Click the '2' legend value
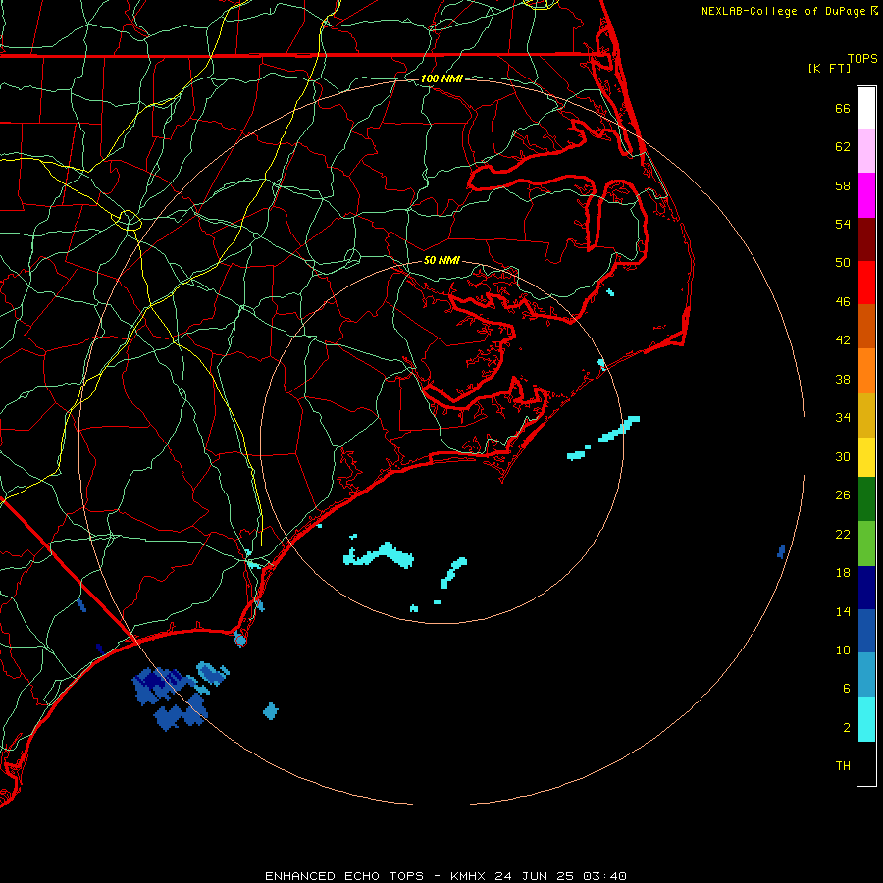The image size is (883, 883). [847, 728]
